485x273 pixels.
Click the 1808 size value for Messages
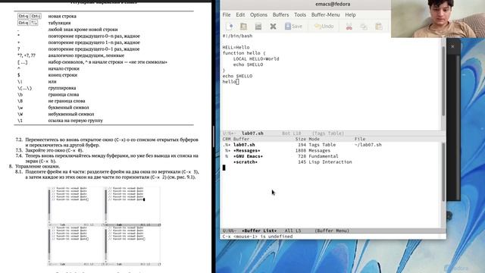click(301, 150)
